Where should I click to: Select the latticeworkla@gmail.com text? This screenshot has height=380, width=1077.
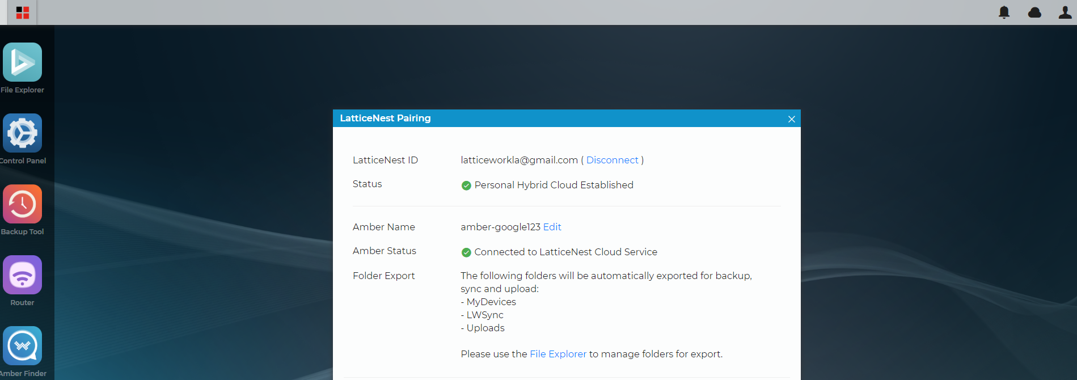pyautogui.click(x=519, y=160)
